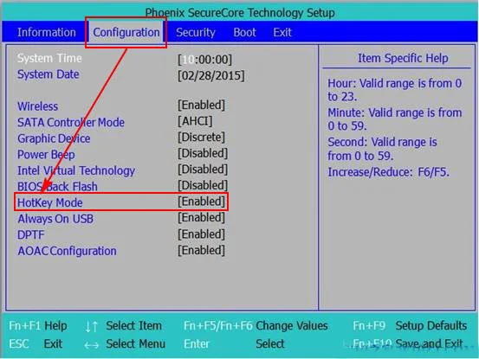The height and width of the screenshot is (359, 479).
Task: Open the Information tab
Action: point(47,32)
